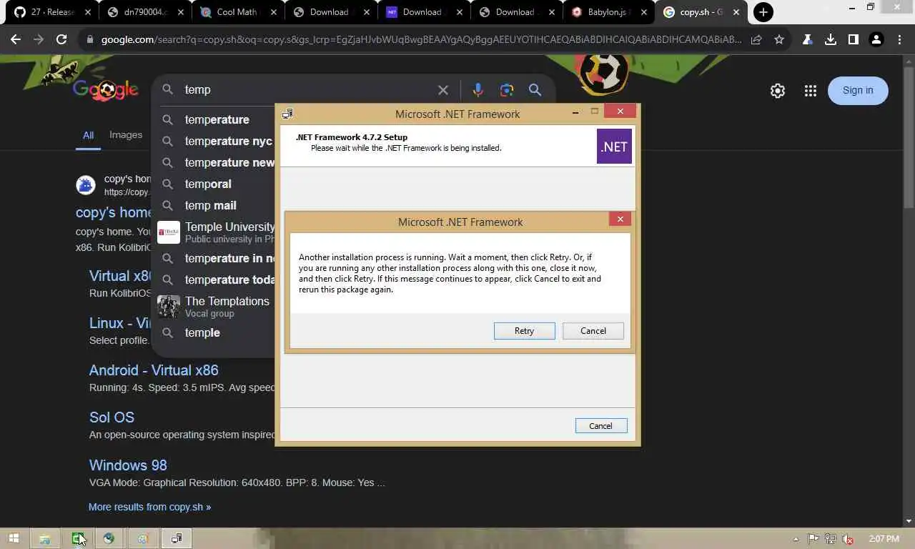Close the inner .NET error dialog
Image resolution: width=915 pixels, height=549 pixels.
point(620,219)
